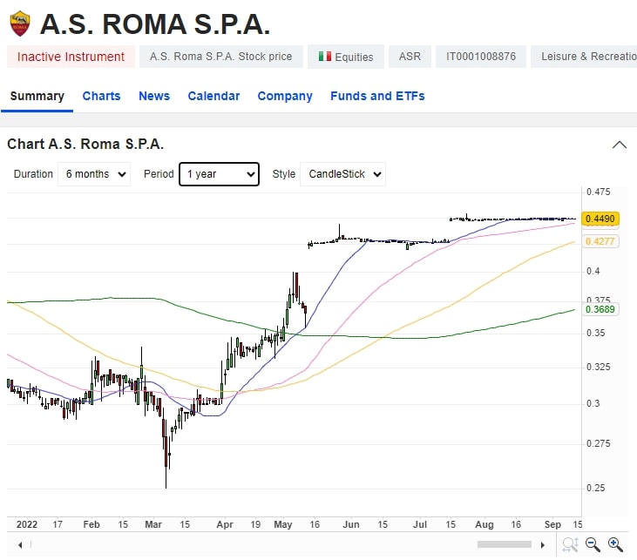Viewport: 637px width, 560px height.
Task: Click the 0.25 price axis label
Action: coord(595,488)
